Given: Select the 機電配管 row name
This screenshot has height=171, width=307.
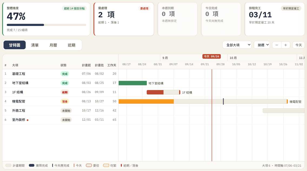Looking at the screenshot, I should pyautogui.click(x=19, y=101).
